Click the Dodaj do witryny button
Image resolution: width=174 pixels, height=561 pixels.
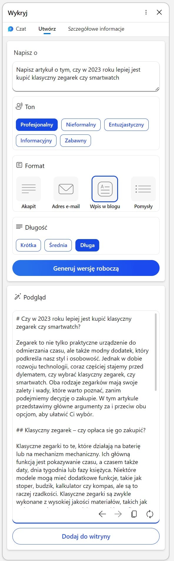(86, 536)
